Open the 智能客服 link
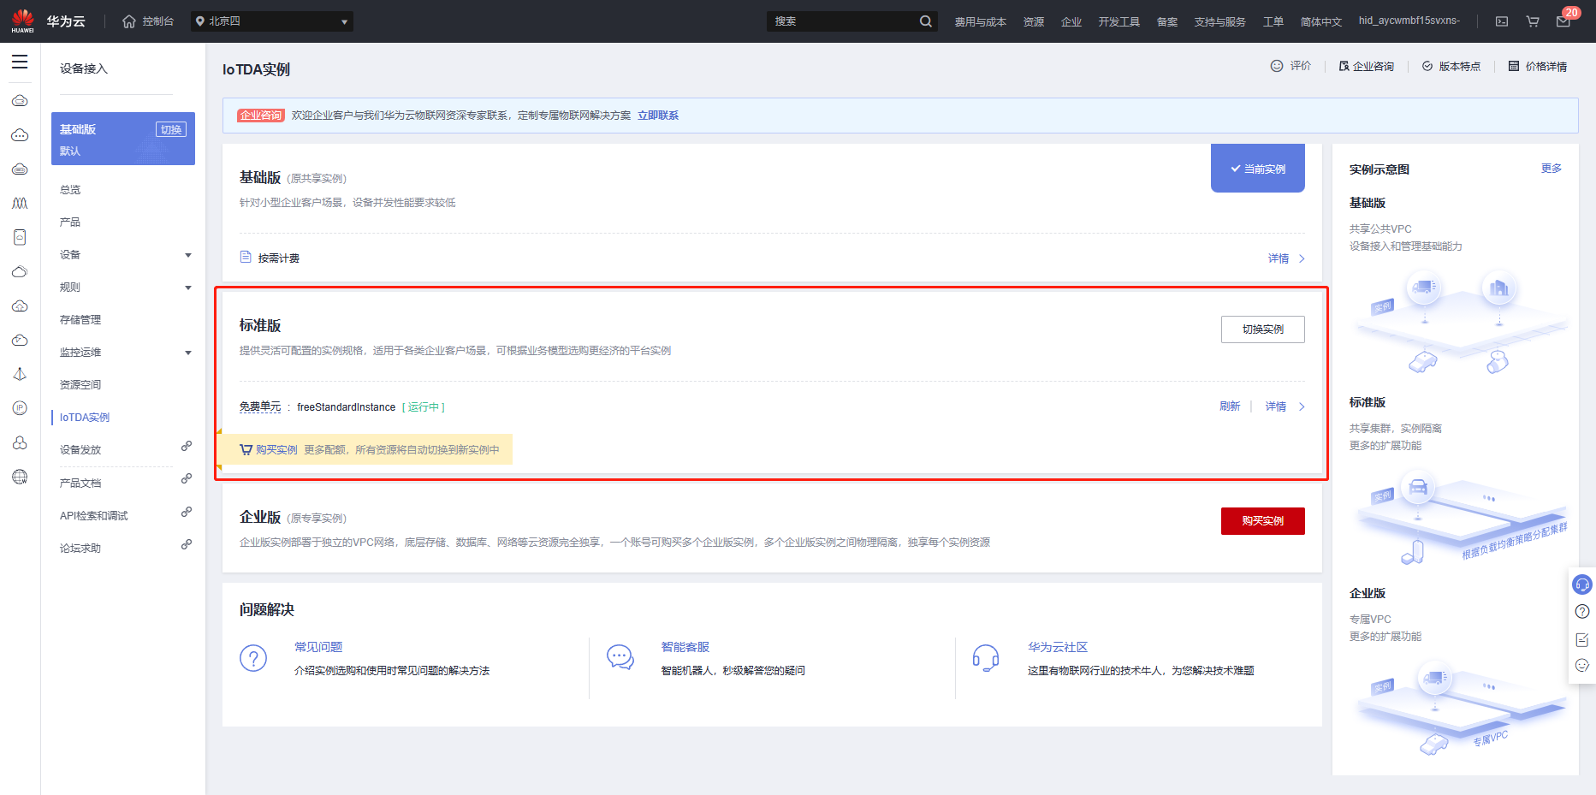The width and height of the screenshot is (1596, 795). click(x=685, y=647)
